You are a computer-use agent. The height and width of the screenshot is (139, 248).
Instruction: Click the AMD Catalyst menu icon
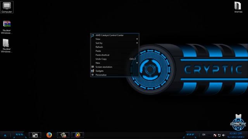(x=93, y=36)
